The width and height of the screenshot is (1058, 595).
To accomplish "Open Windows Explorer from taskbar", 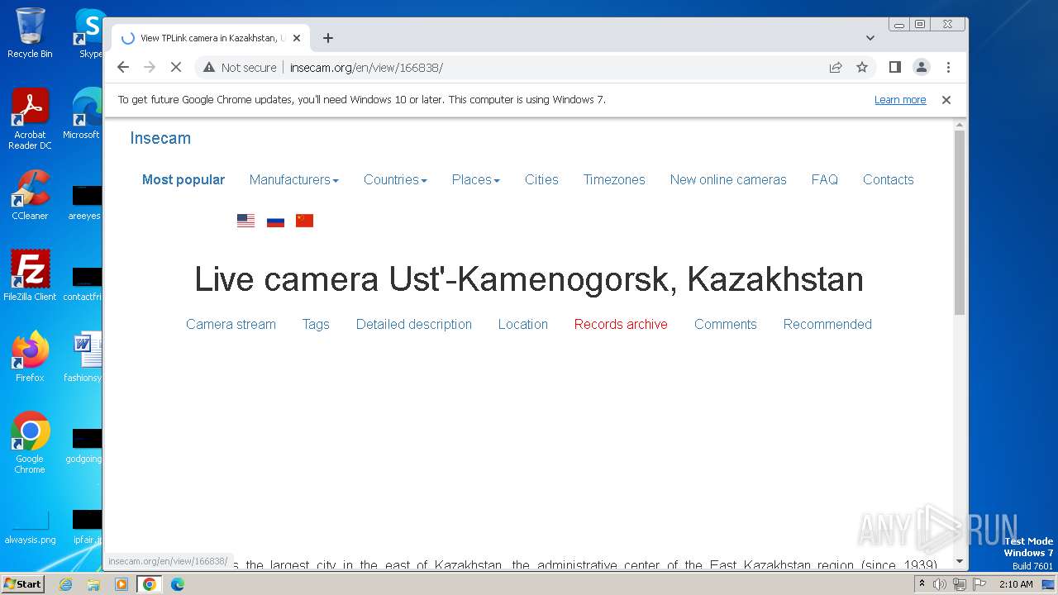I will (x=93, y=584).
